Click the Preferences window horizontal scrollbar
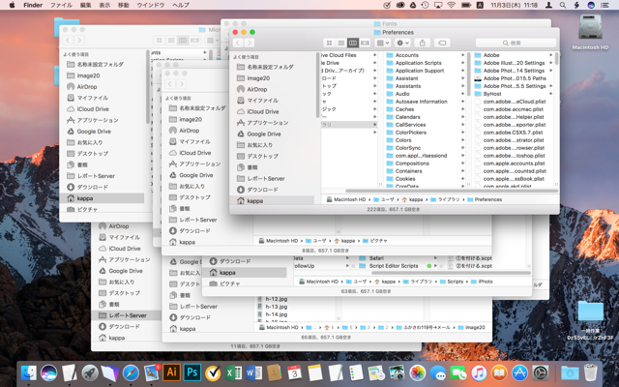The width and height of the screenshot is (619, 387). point(452,192)
